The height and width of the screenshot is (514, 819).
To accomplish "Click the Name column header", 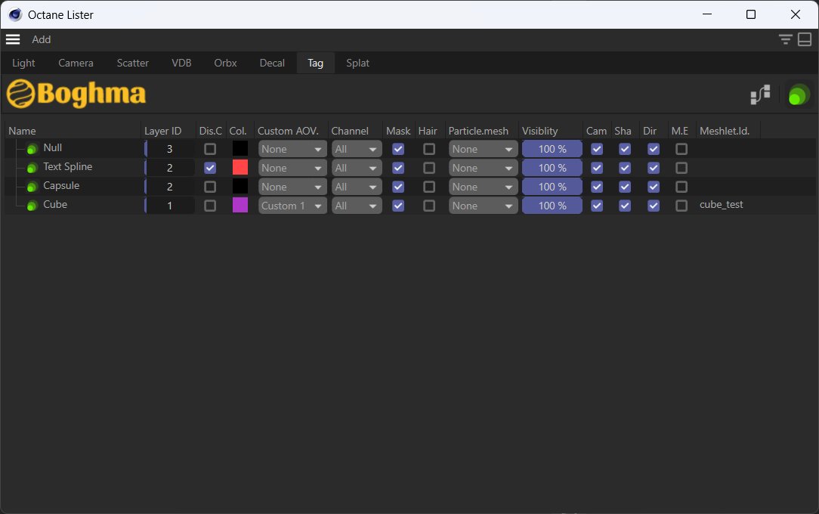I will pos(22,131).
